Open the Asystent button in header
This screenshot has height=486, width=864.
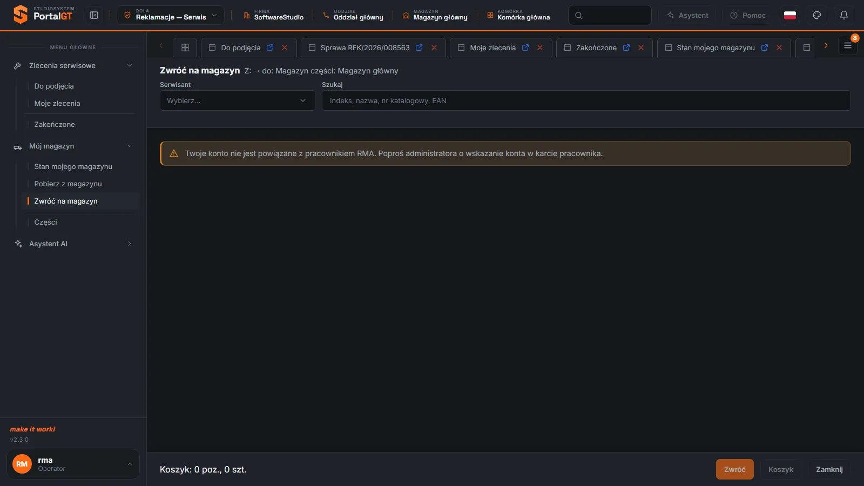click(x=687, y=15)
